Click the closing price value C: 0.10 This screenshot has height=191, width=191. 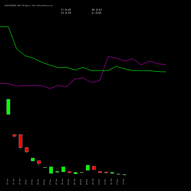[x=66, y=10]
